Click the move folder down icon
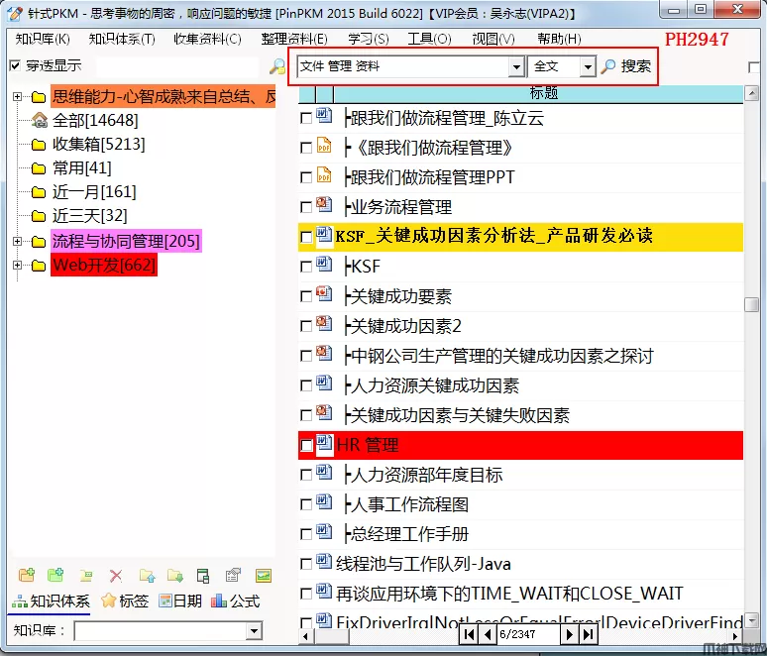Viewport: 767px width, 656px height. (x=175, y=576)
